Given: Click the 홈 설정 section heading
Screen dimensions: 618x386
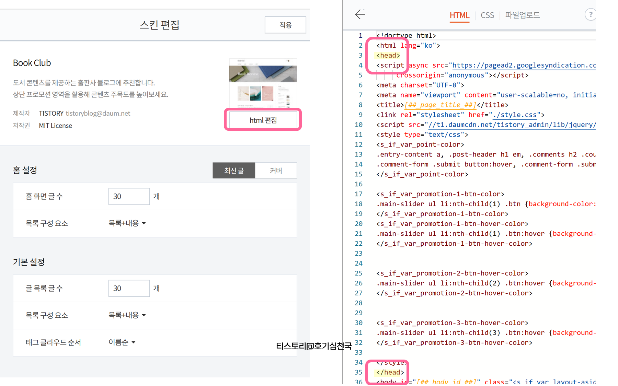Looking at the screenshot, I should tap(25, 170).
